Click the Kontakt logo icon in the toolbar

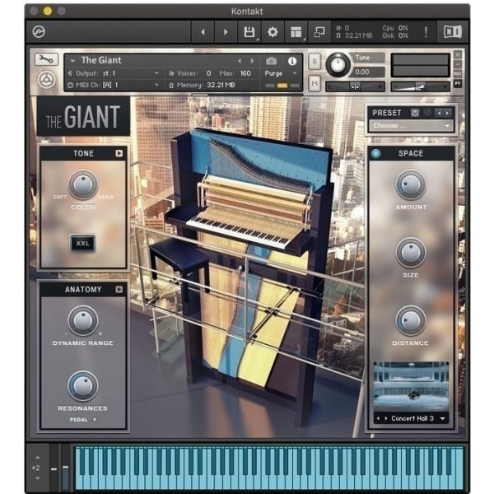[39, 32]
